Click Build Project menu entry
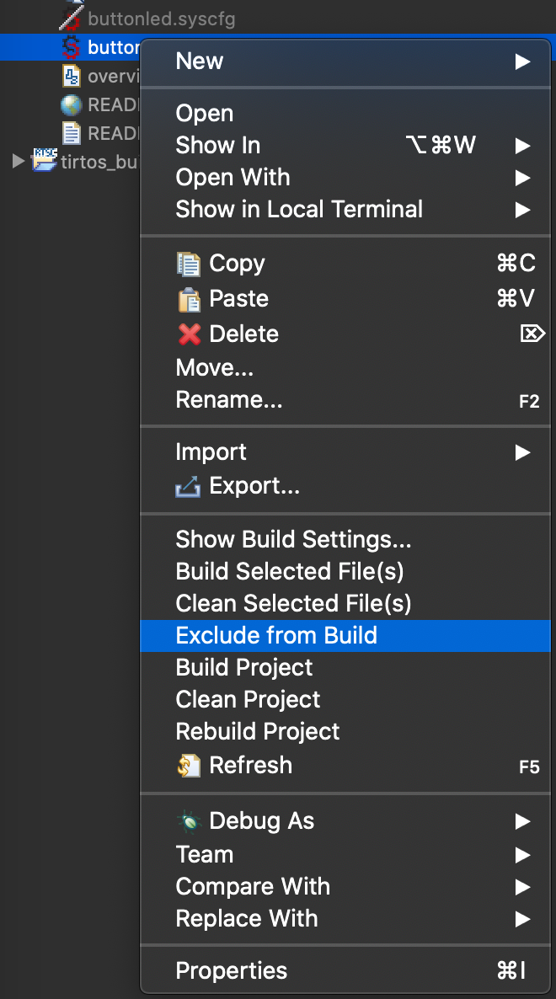Viewport: 556px width, 999px height. (x=243, y=667)
